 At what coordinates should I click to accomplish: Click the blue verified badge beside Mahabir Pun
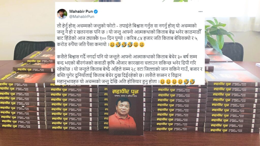pos(96,12)
